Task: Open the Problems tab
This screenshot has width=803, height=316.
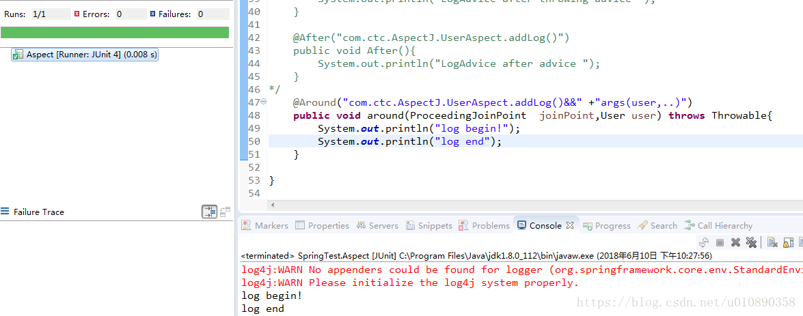Action: (x=485, y=225)
